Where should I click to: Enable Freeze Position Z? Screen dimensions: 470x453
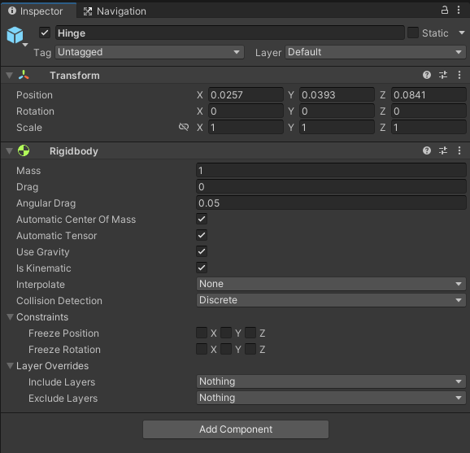click(x=250, y=333)
